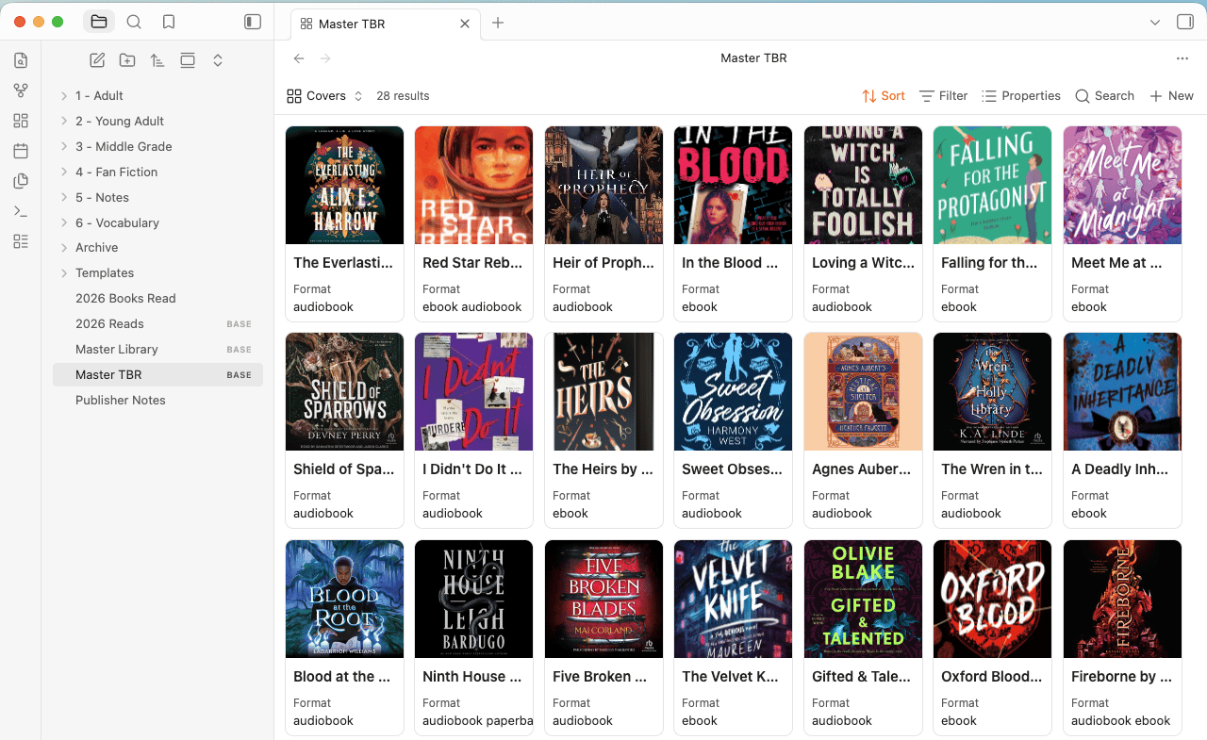Viewport: 1207px width, 740px height.
Task: Click the 28 results count
Action: (x=403, y=96)
